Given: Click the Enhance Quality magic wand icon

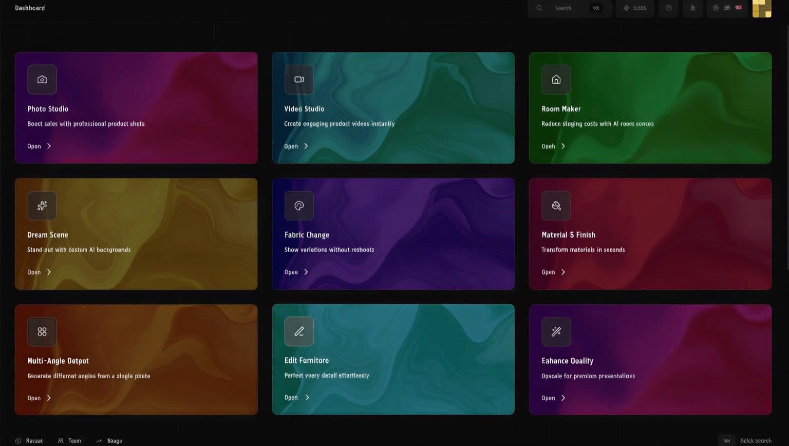Looking at the screenshot, I should (x=556, y=332).
